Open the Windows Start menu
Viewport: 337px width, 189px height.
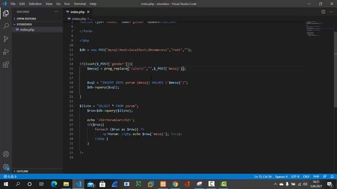coord(6,184)
